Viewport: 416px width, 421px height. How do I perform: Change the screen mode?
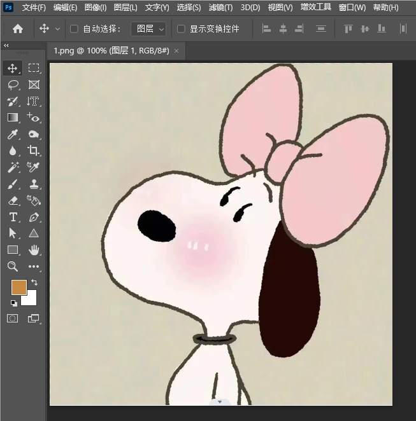point(34,319)
